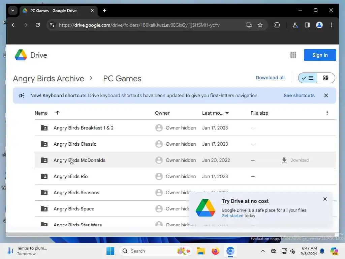The width and height of the screenshot is (345, 259).
Task: Click the Get started link
Action: pos(232,215)
